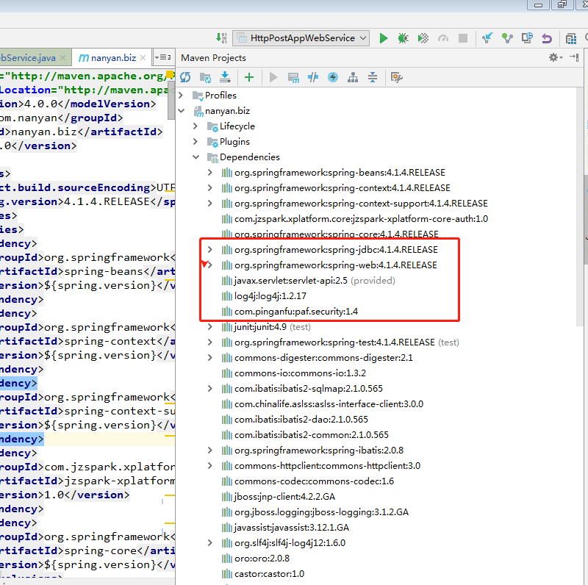Viewport: 588px width, 585px height.
Task: Run HttpPostAppWebService with green play button
Action: [384, 38]
